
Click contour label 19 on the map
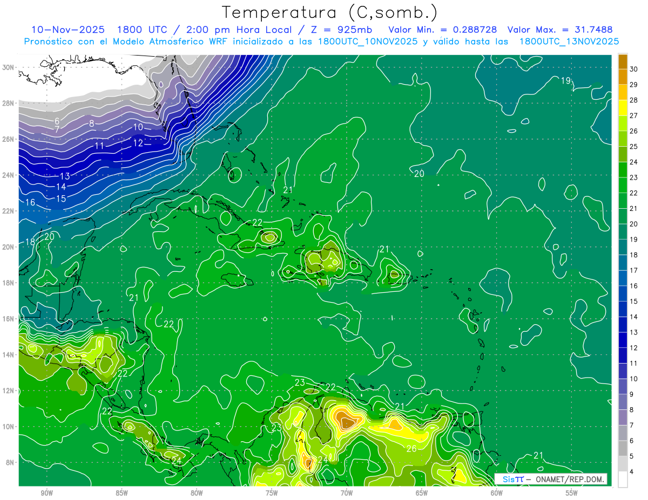tap(565, 81)
